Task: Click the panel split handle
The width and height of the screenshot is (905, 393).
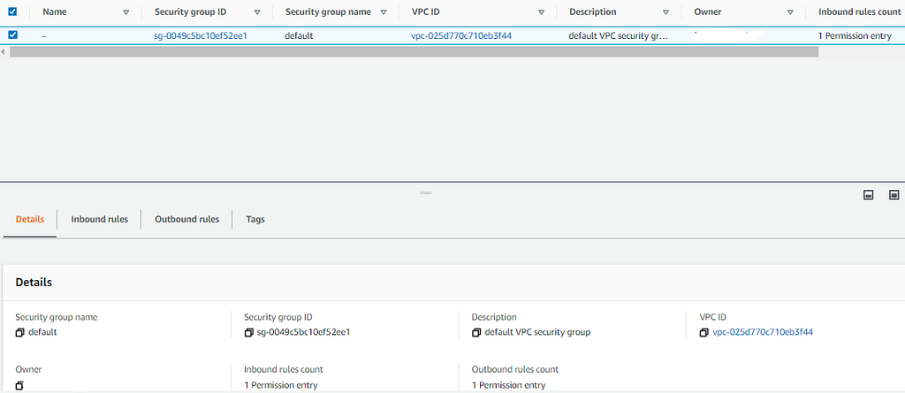Action: coord(426,193)
